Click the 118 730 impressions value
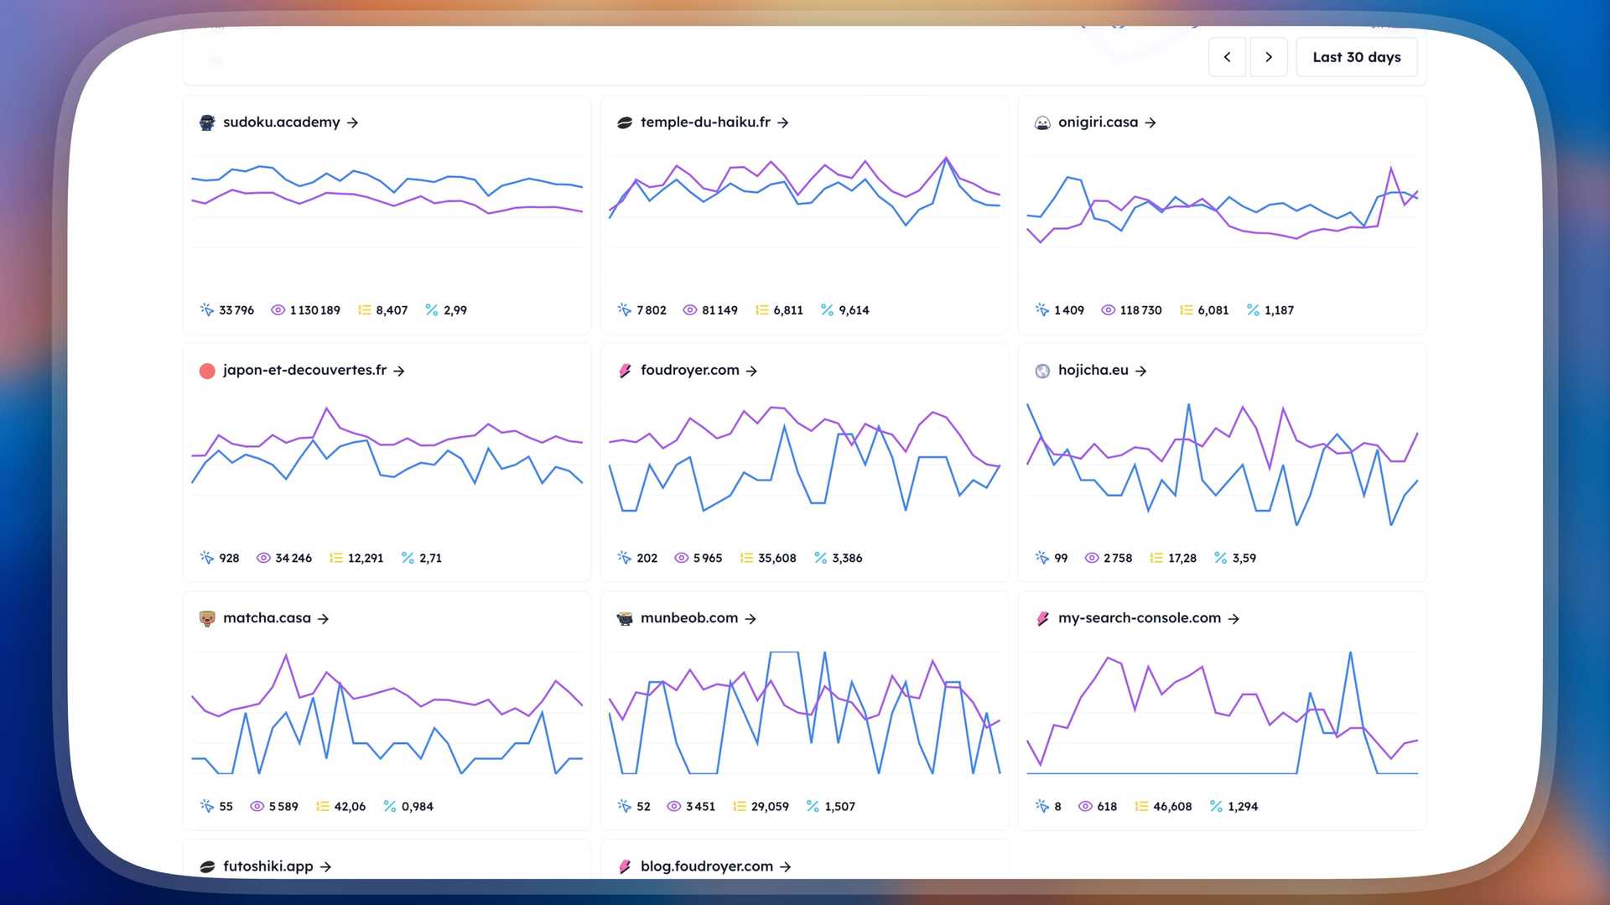 coord(1141,310)
